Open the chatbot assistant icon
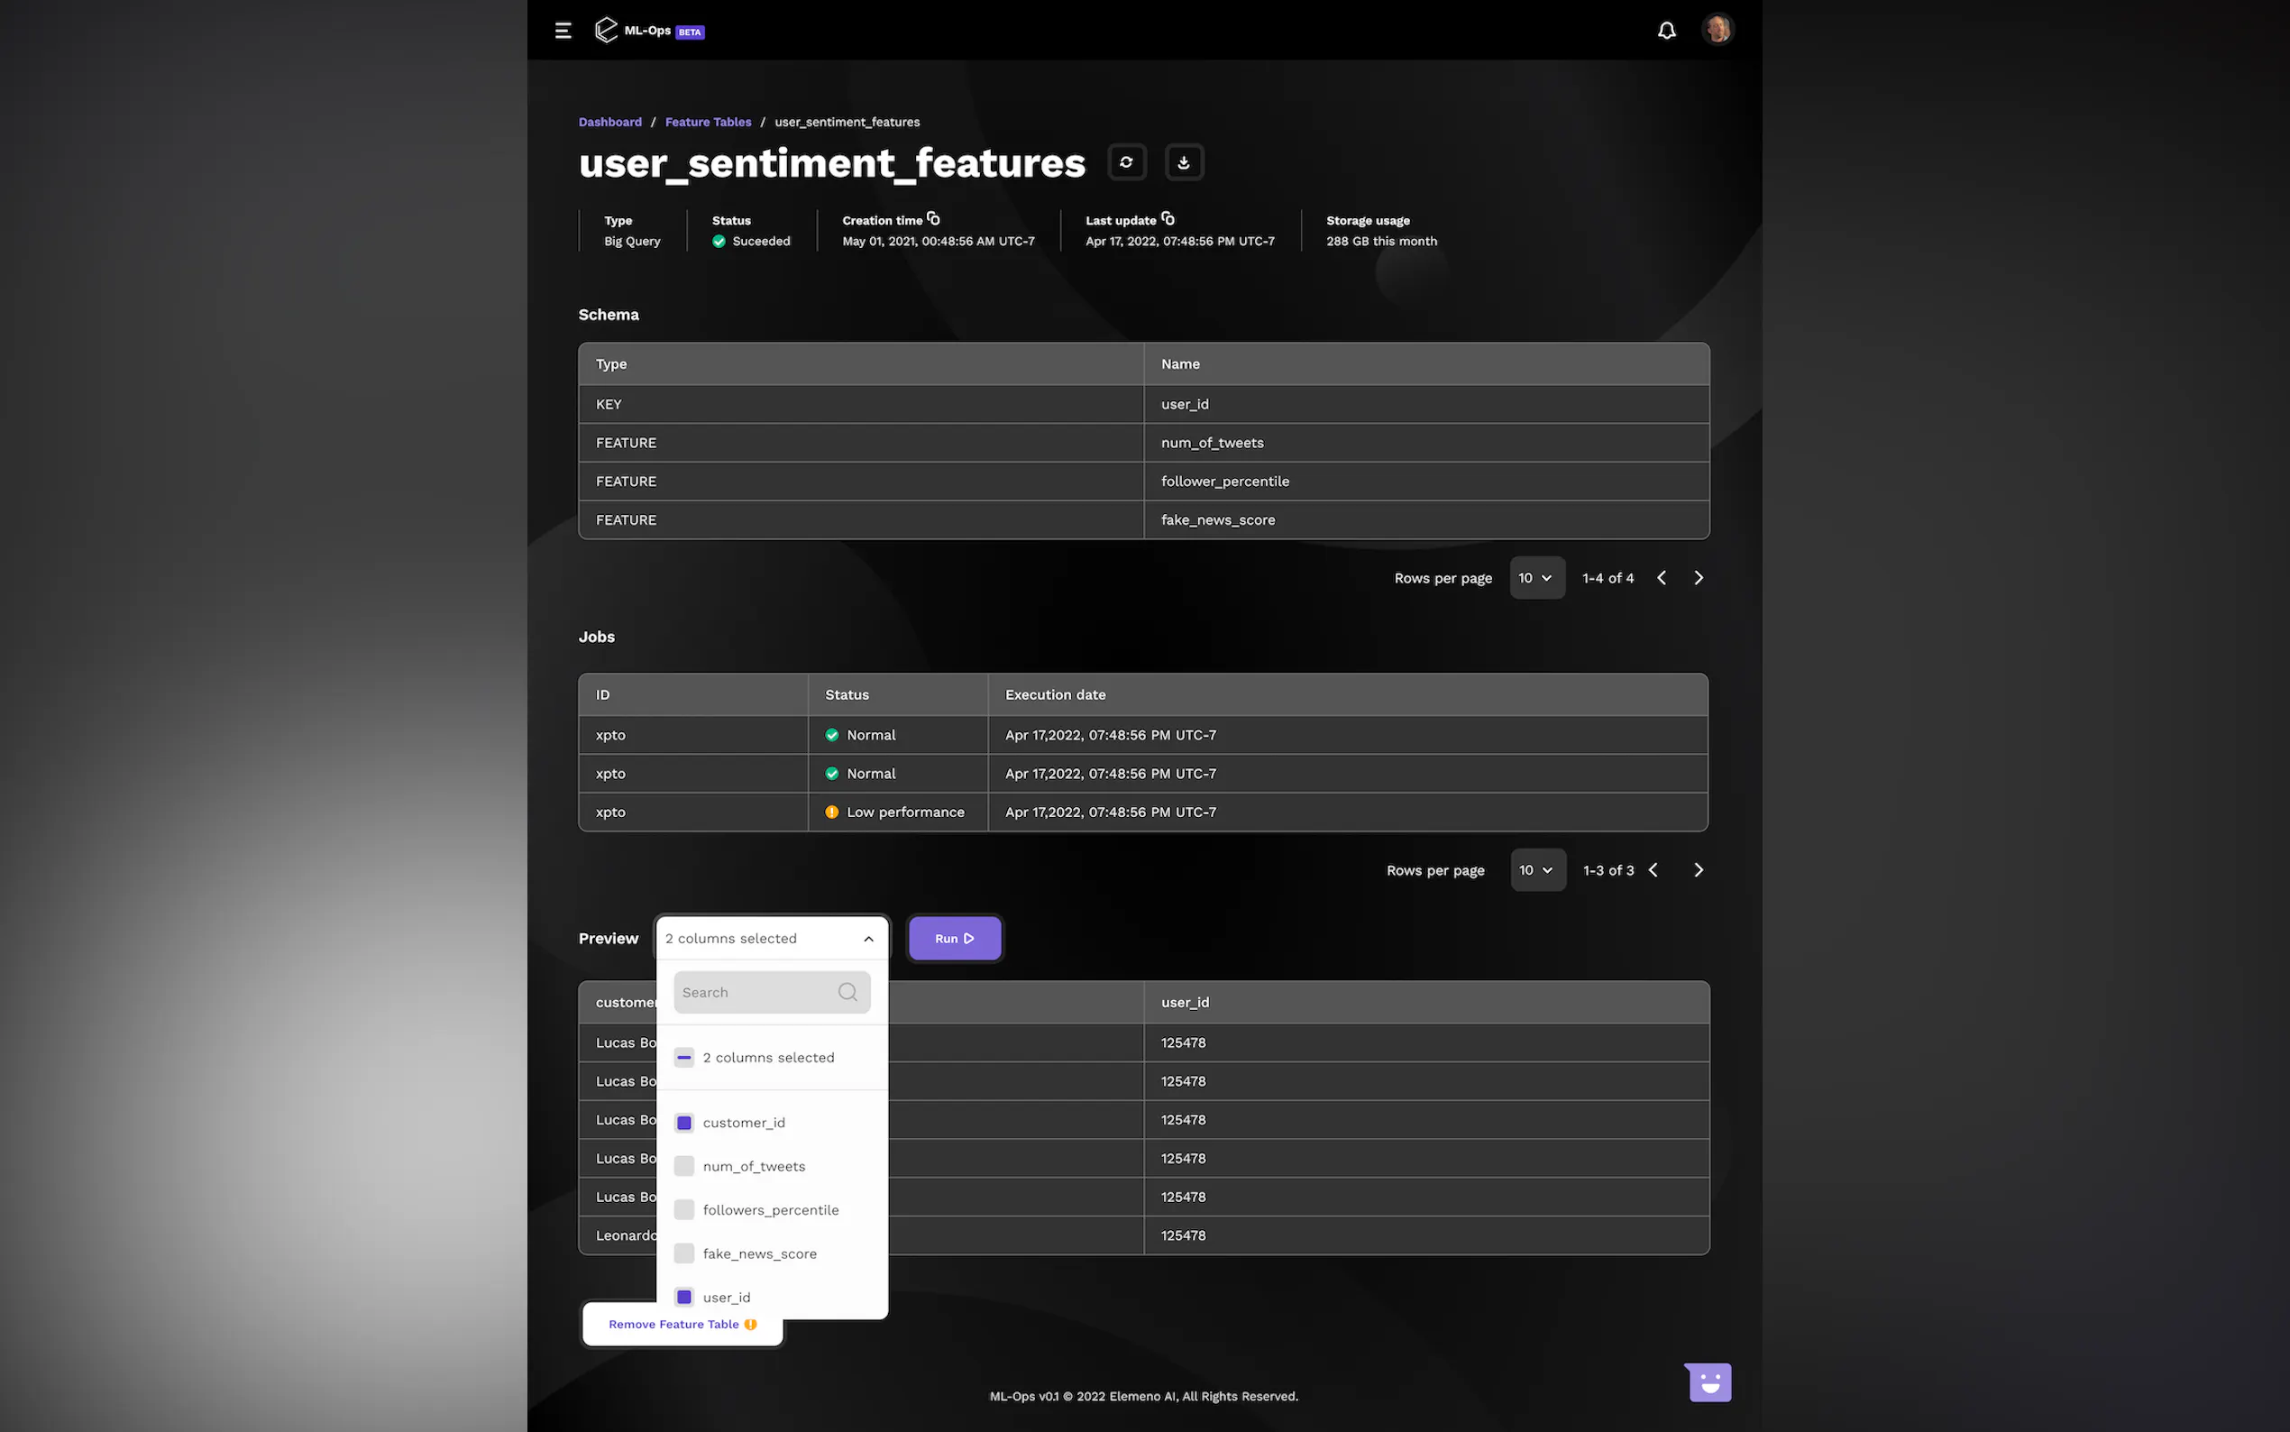This screenshot has width=2290, height=1432. 1708,1382
